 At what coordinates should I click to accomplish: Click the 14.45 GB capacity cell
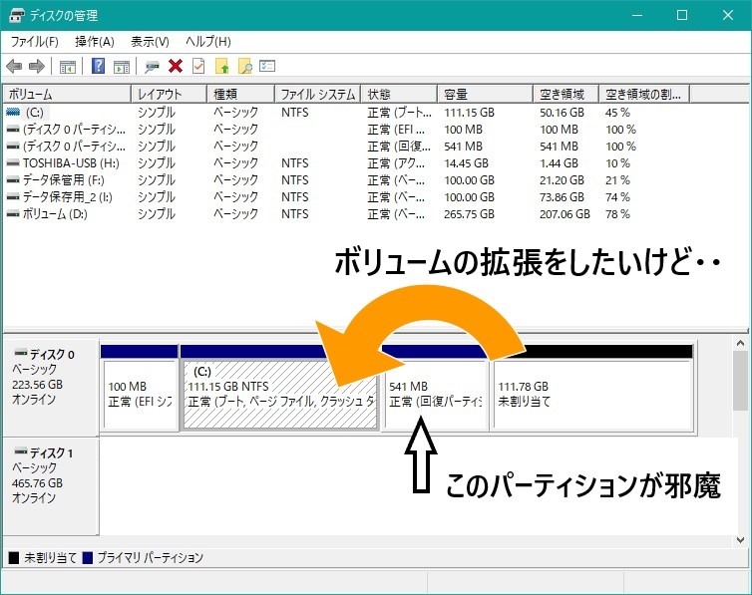(466, 163)
